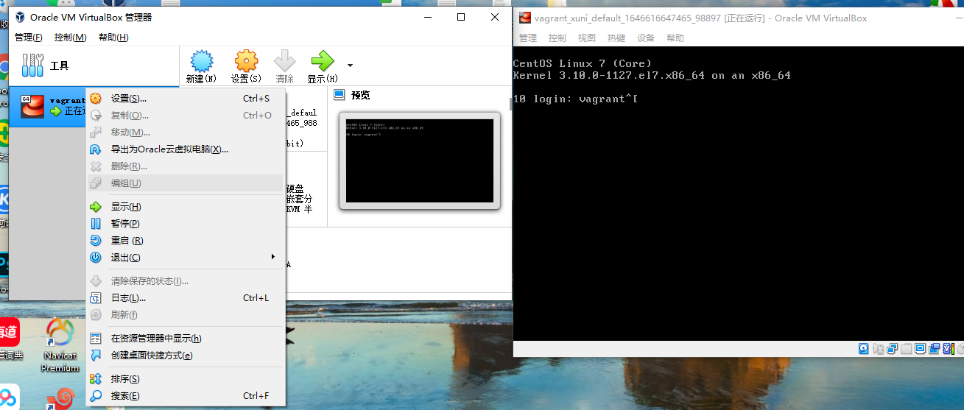The height and width of the screenshot is (410, 964).
Task: Open Settings from the VM context menu
Action: [x=185, y=98]
